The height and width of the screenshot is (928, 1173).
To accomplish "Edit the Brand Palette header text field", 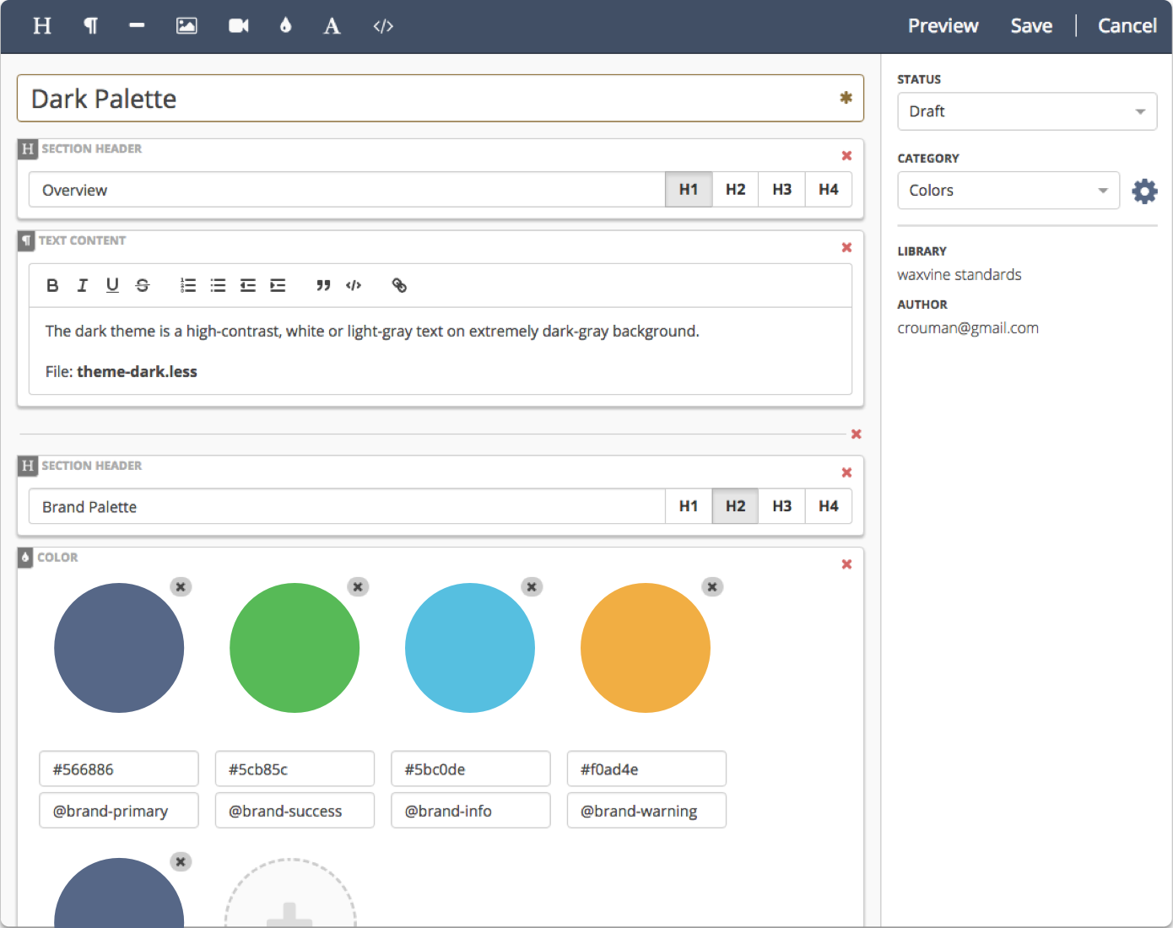I will 347,506.
